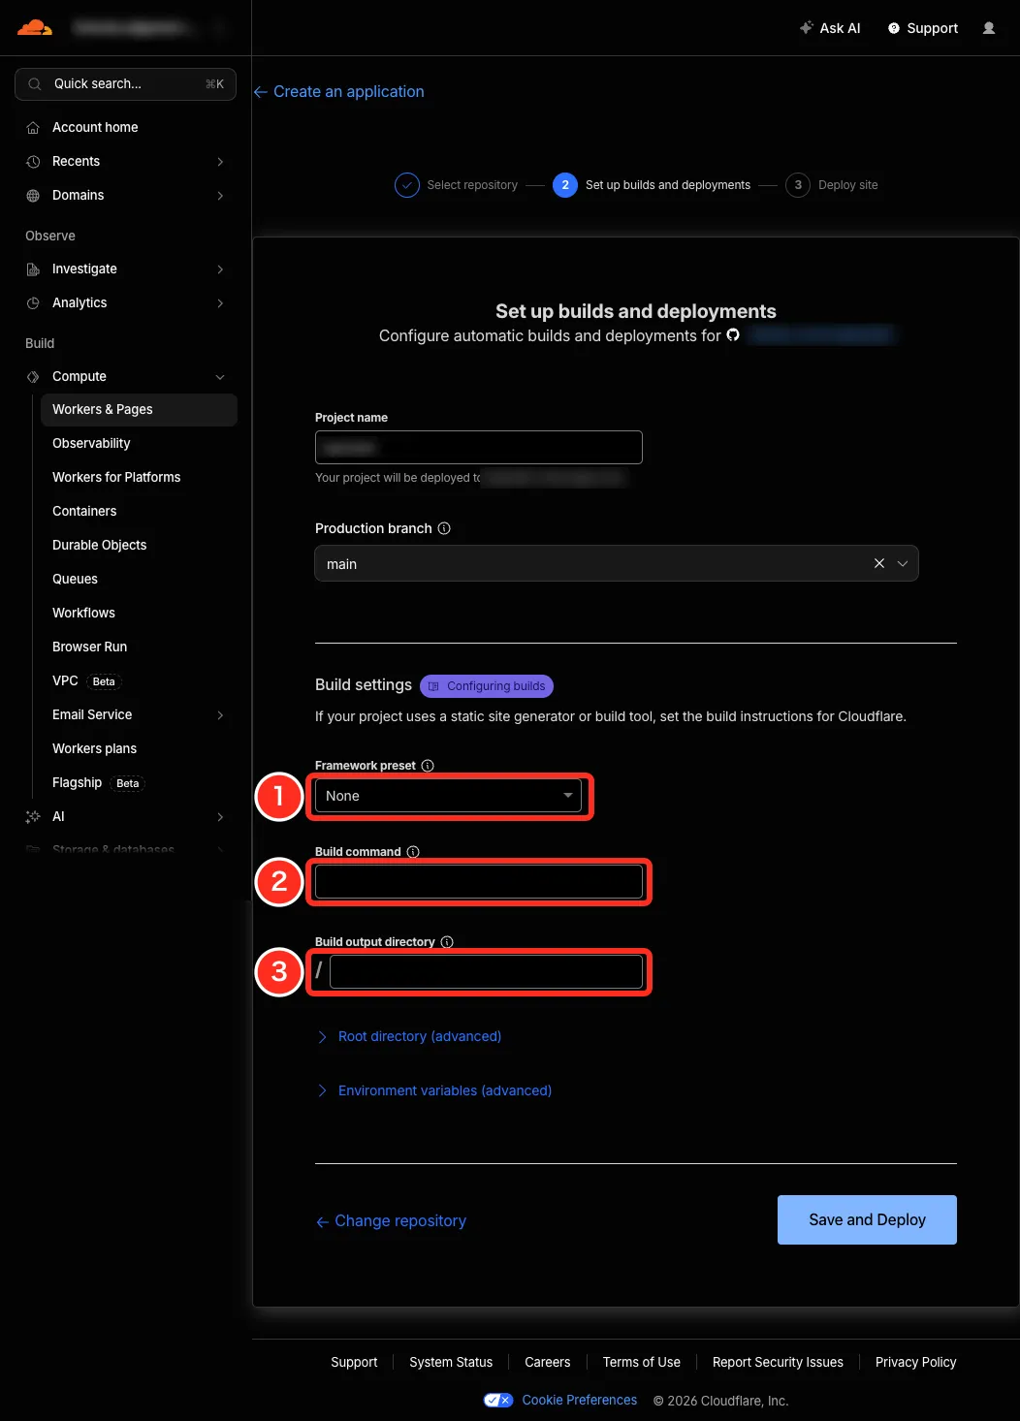Image resolution: width=1020 pixels, height=1421 pixels.
Task: Click into the Project name field
Action: pos(479,448)
